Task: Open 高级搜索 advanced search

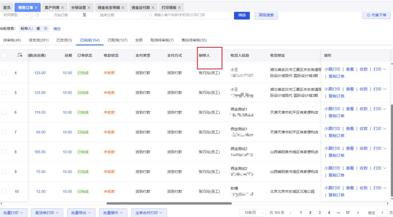Action: [x=266, y=15]
